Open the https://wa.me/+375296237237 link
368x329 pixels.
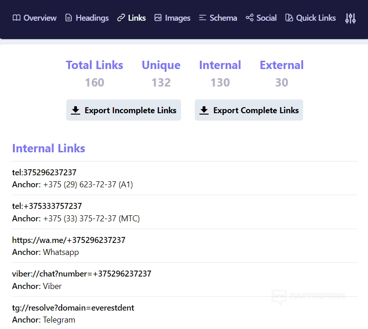(x=69, y=240)
